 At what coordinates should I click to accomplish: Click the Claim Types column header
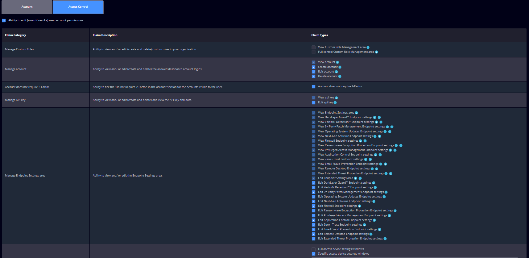(417, 35)
